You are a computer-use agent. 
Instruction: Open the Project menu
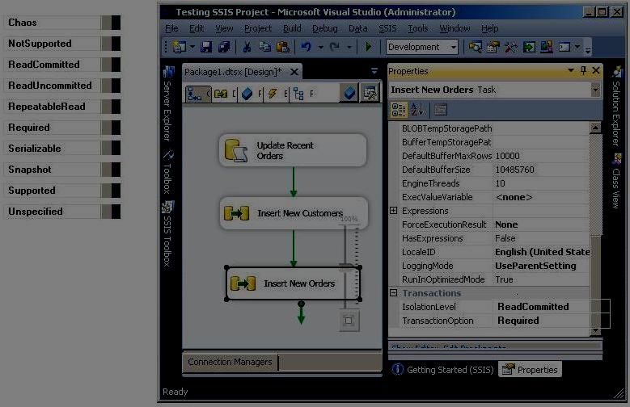(258, 28)
